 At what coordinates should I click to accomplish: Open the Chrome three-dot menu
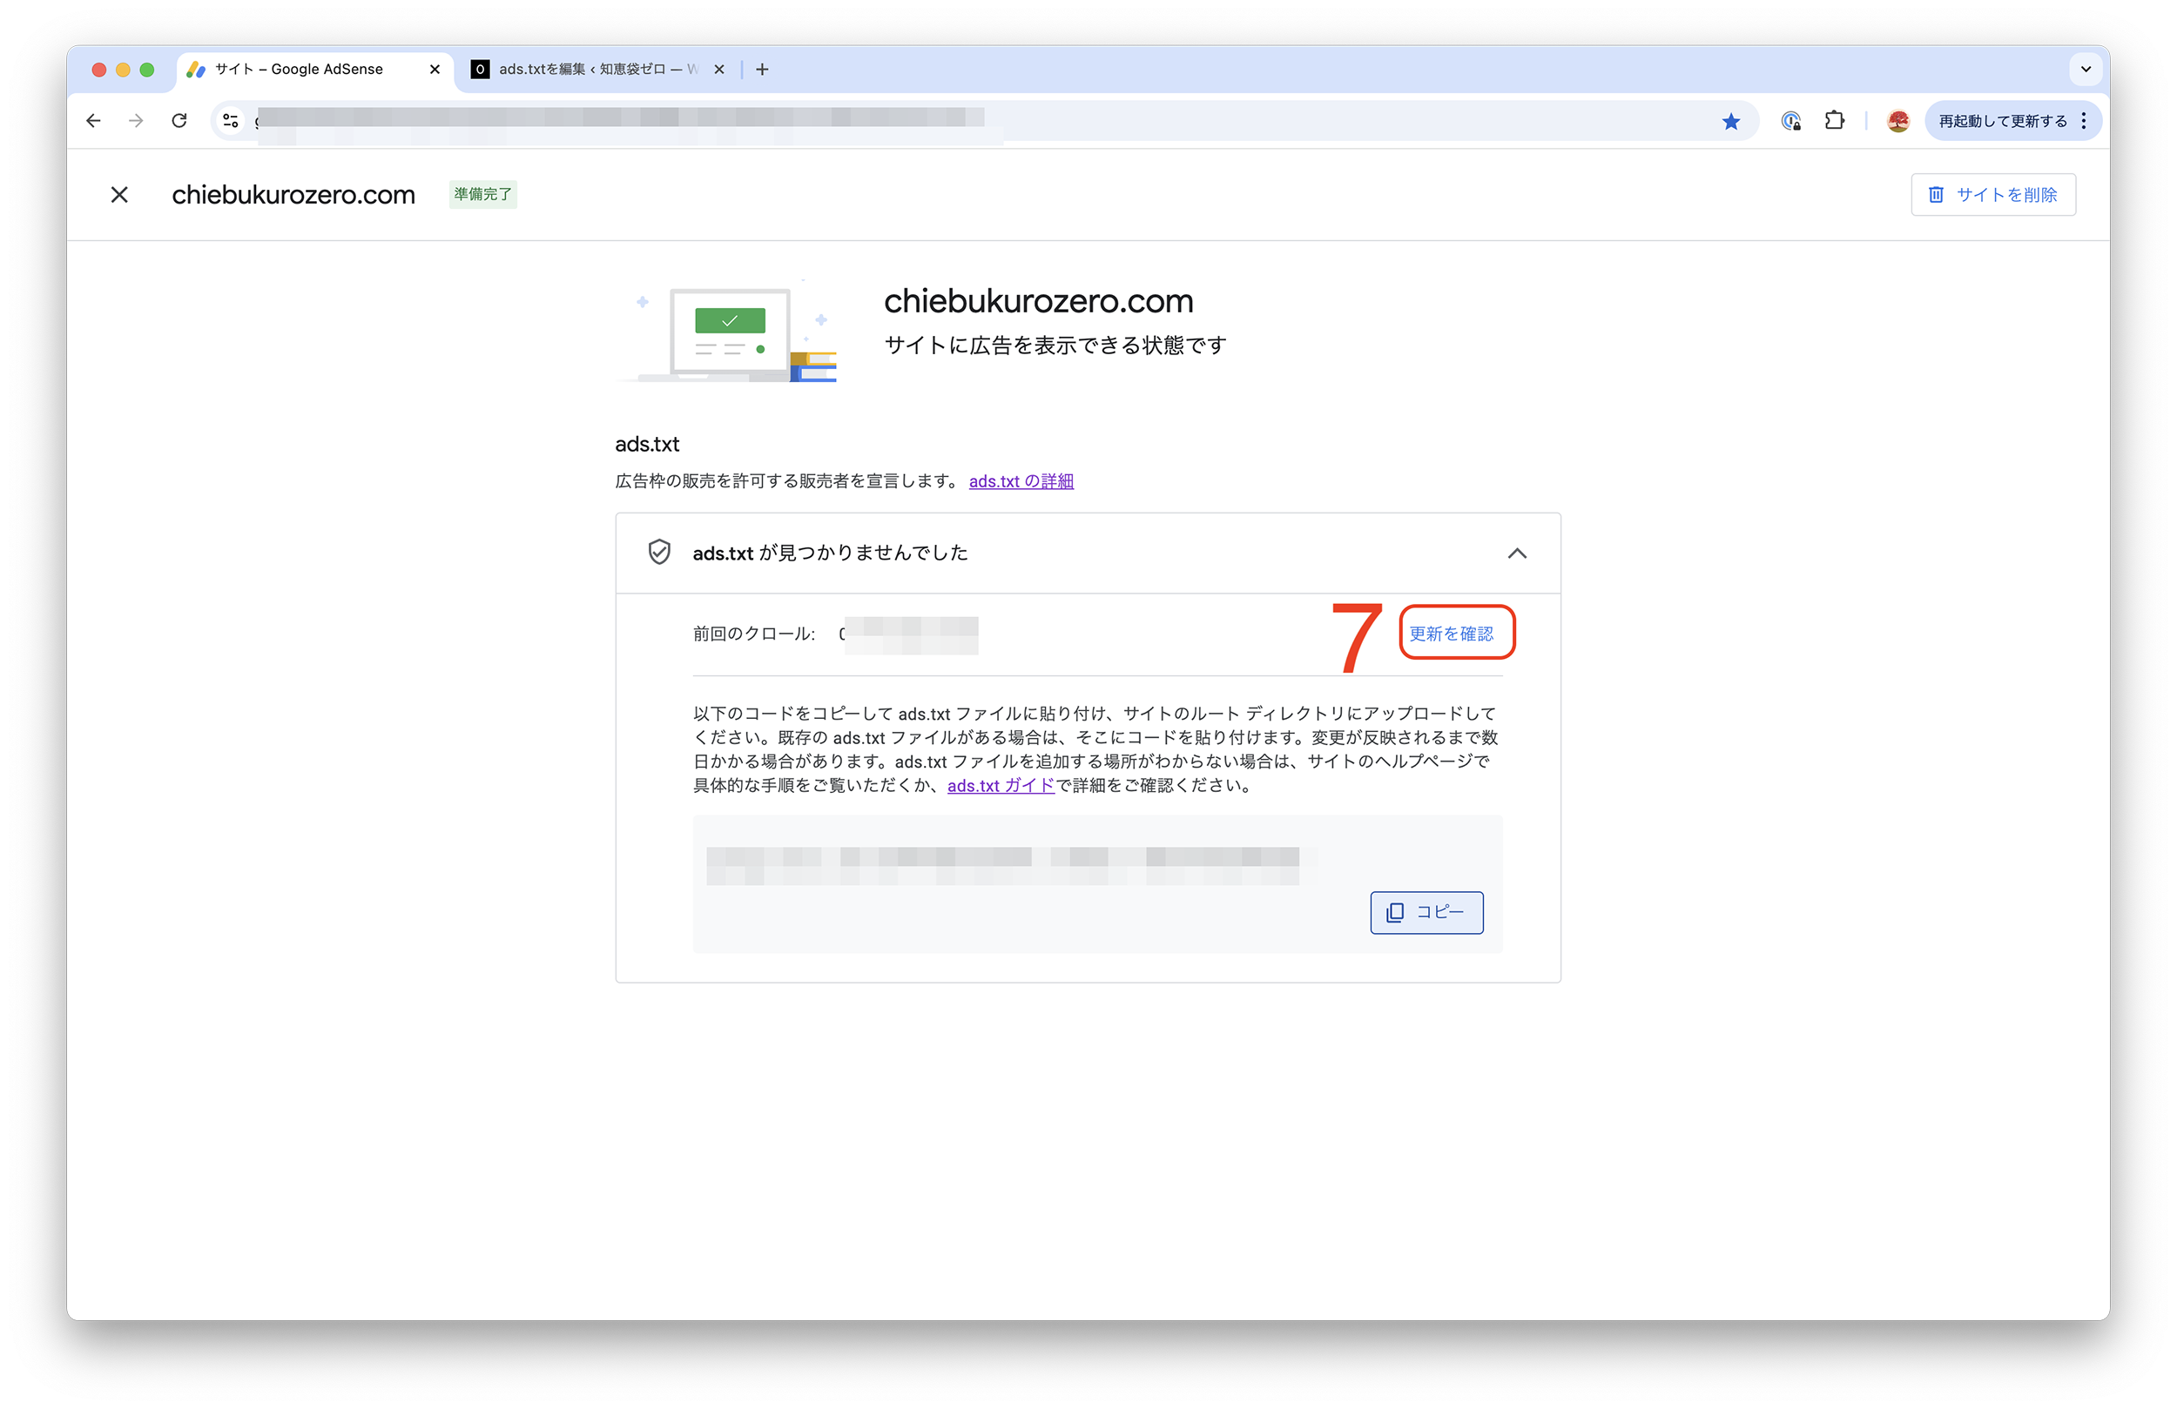click(x=2084, y=121)
